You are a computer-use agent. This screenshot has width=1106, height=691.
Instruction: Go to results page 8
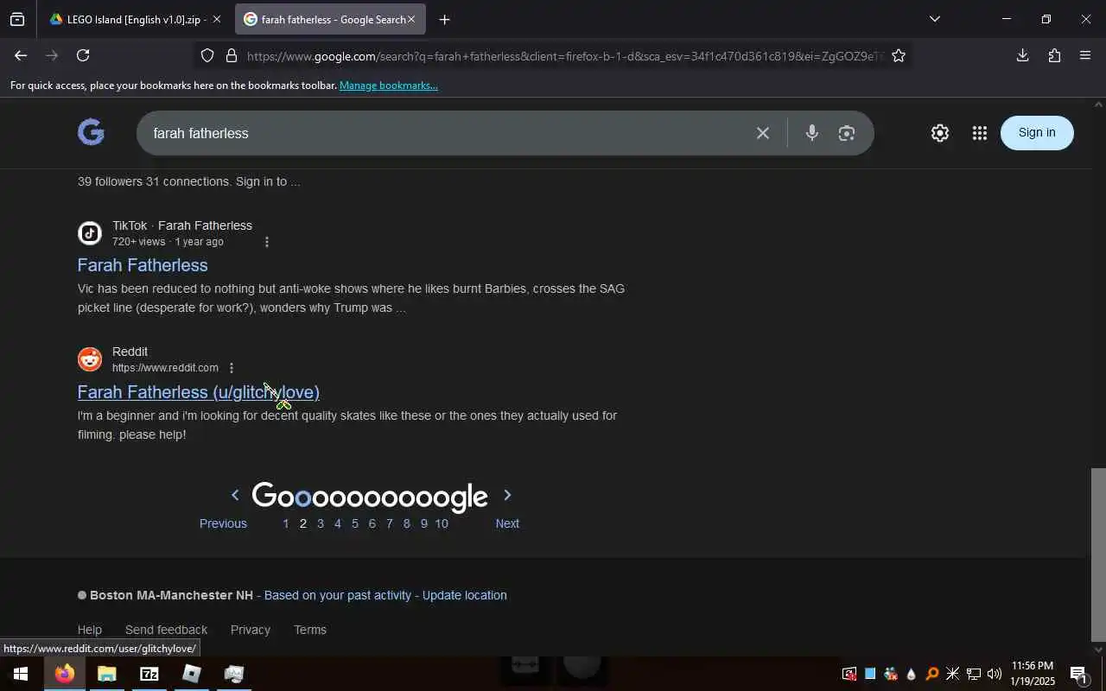coord(407,523)
